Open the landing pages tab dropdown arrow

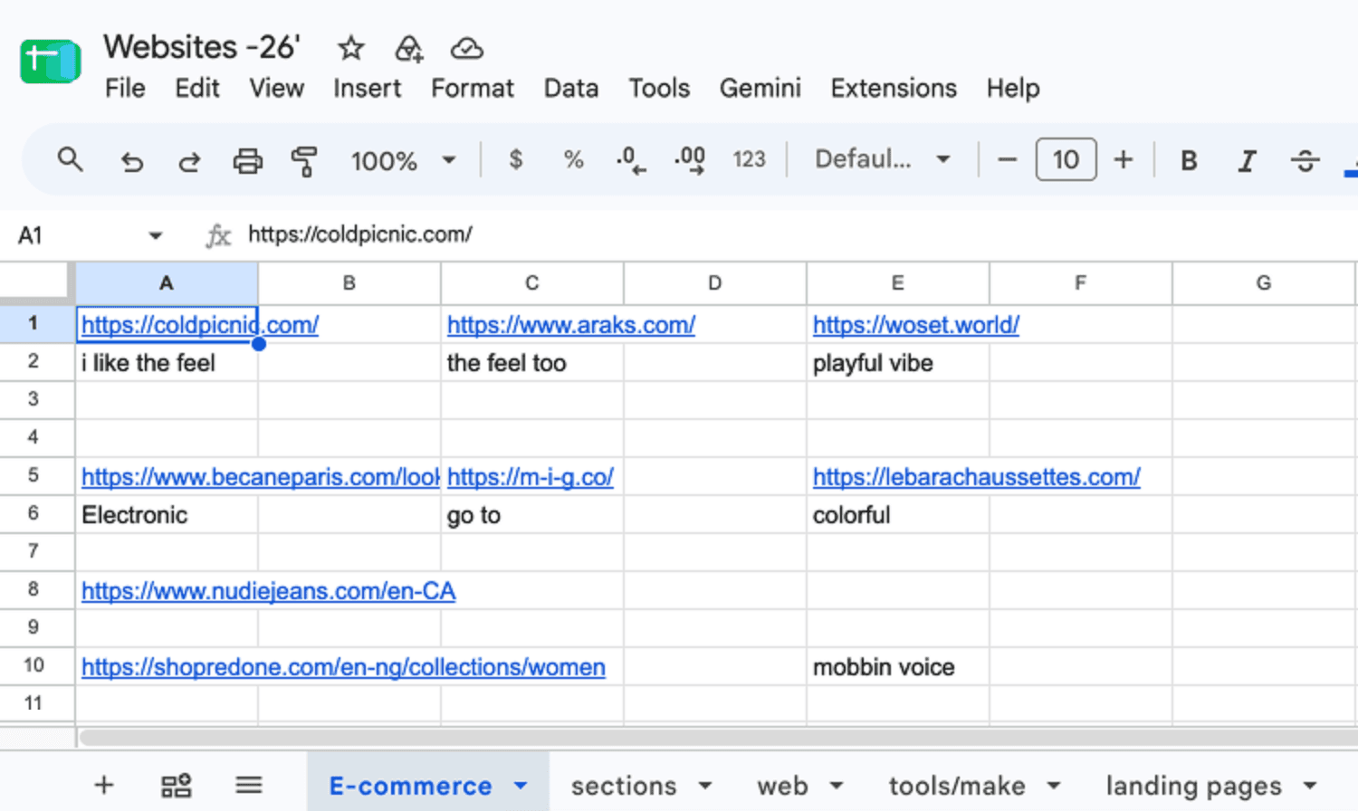point(1310,786)
